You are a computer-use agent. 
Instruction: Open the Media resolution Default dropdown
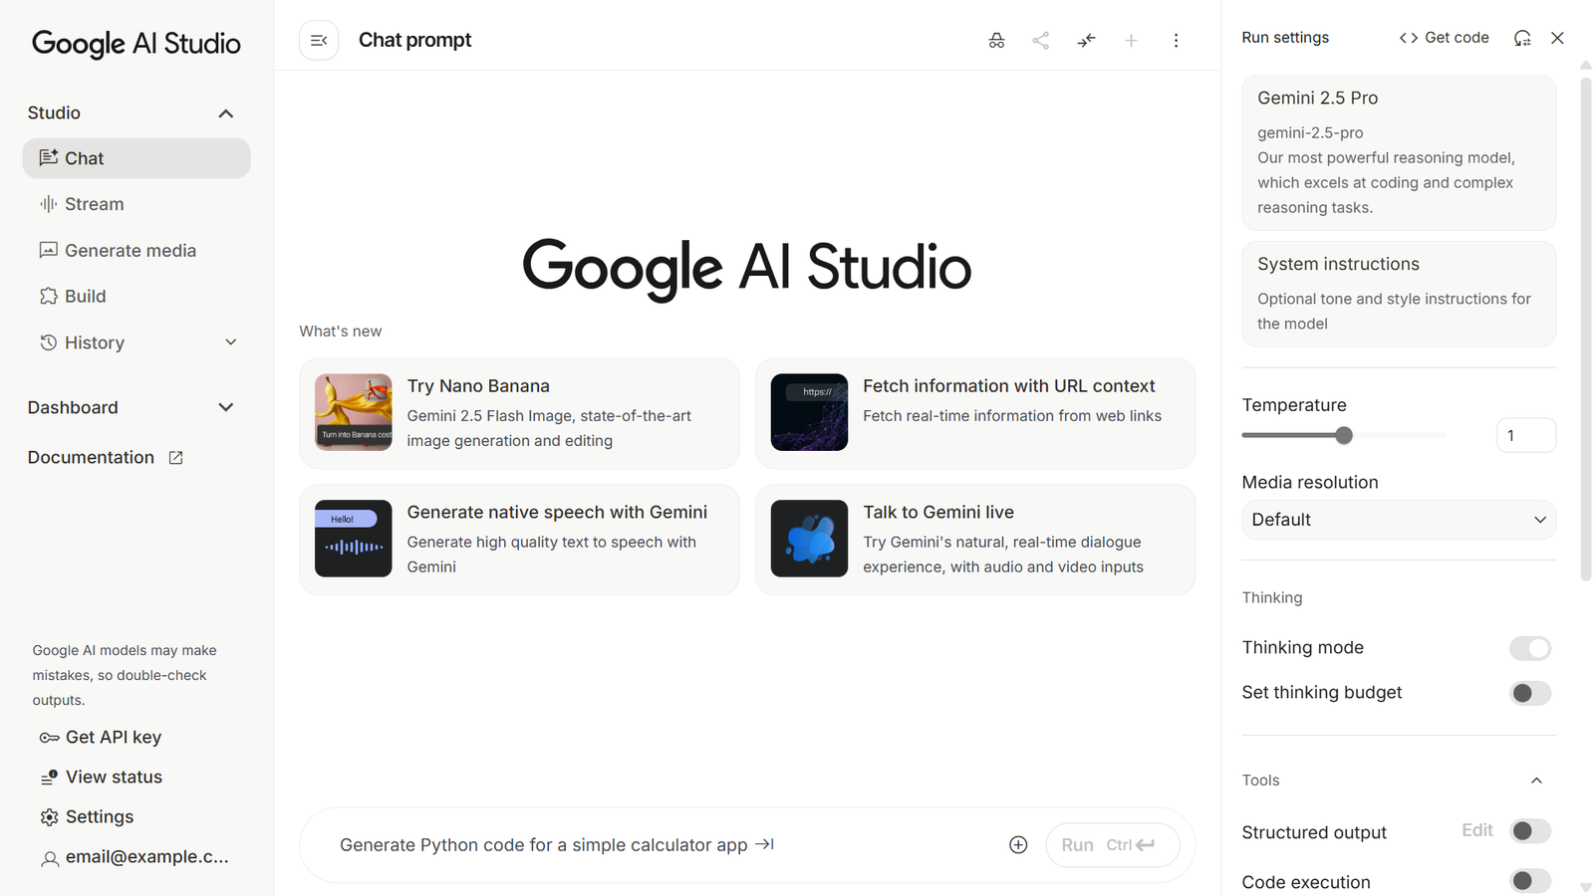click(x=1399, y=520)
